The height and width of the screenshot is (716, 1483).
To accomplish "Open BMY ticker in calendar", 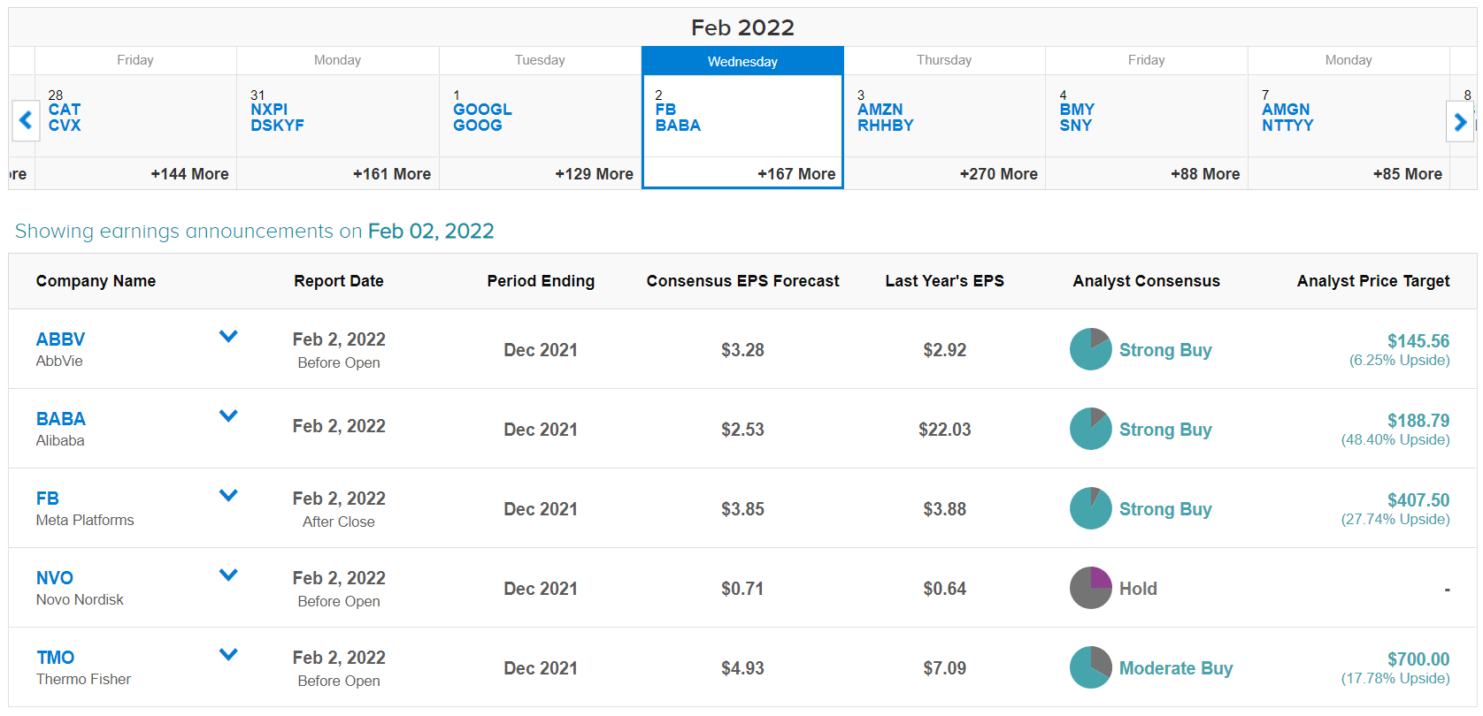I will (1077, 110).
